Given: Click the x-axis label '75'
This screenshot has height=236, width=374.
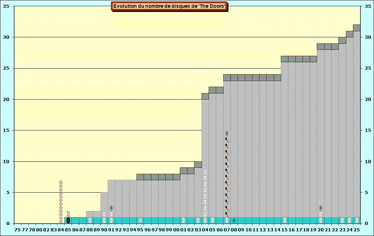Looking at the screenshot, I should [17, 230].
